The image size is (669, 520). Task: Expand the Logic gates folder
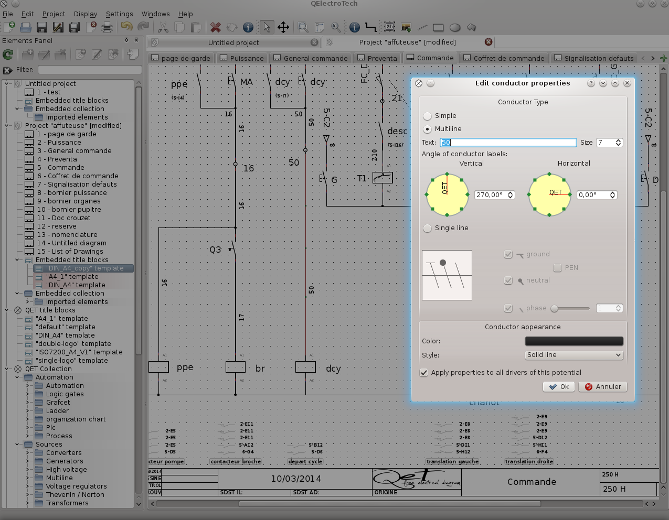click(x=28, y=394)
